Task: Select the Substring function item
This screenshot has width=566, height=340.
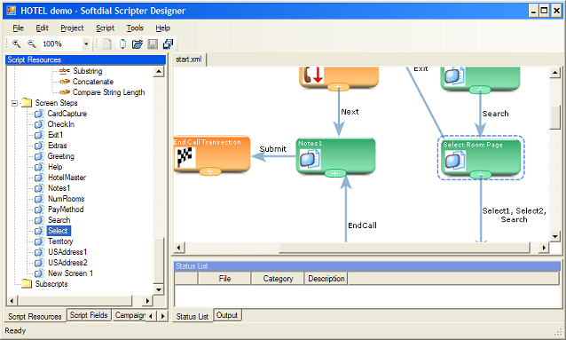Action: coord(87,71)
